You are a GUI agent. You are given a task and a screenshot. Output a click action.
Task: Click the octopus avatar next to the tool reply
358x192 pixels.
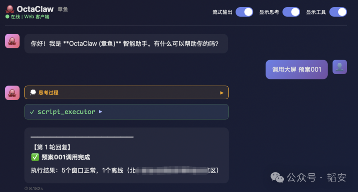click(x=12, y=93)
